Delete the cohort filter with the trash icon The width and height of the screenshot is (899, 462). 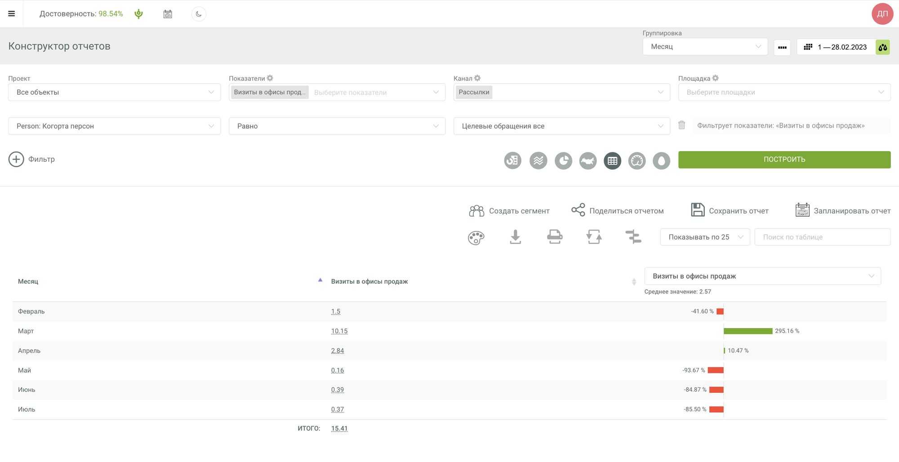(x=681, y=125)
